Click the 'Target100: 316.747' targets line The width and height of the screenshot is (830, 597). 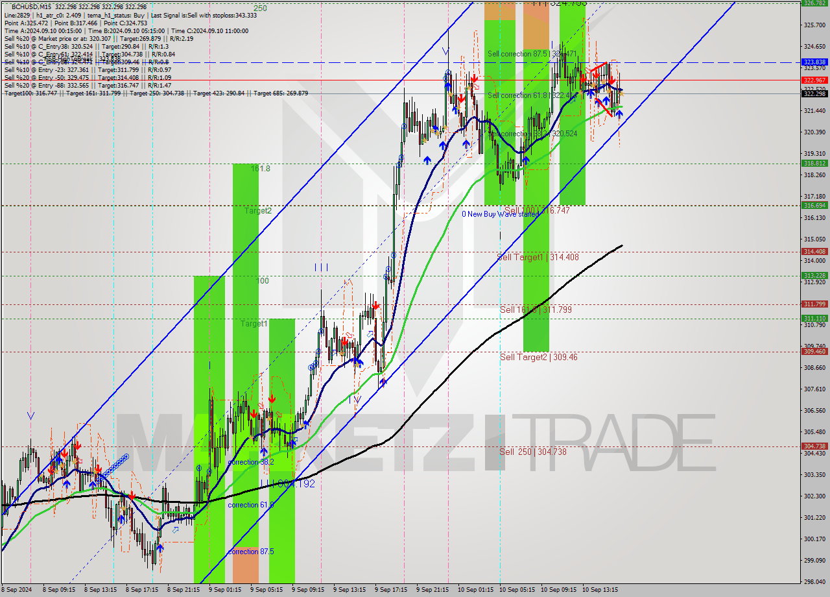click(x=156, y=93)
